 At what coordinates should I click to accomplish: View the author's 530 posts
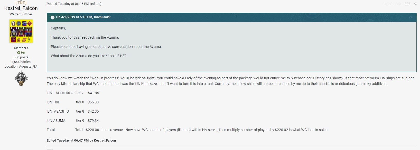[x=21, y=57]
